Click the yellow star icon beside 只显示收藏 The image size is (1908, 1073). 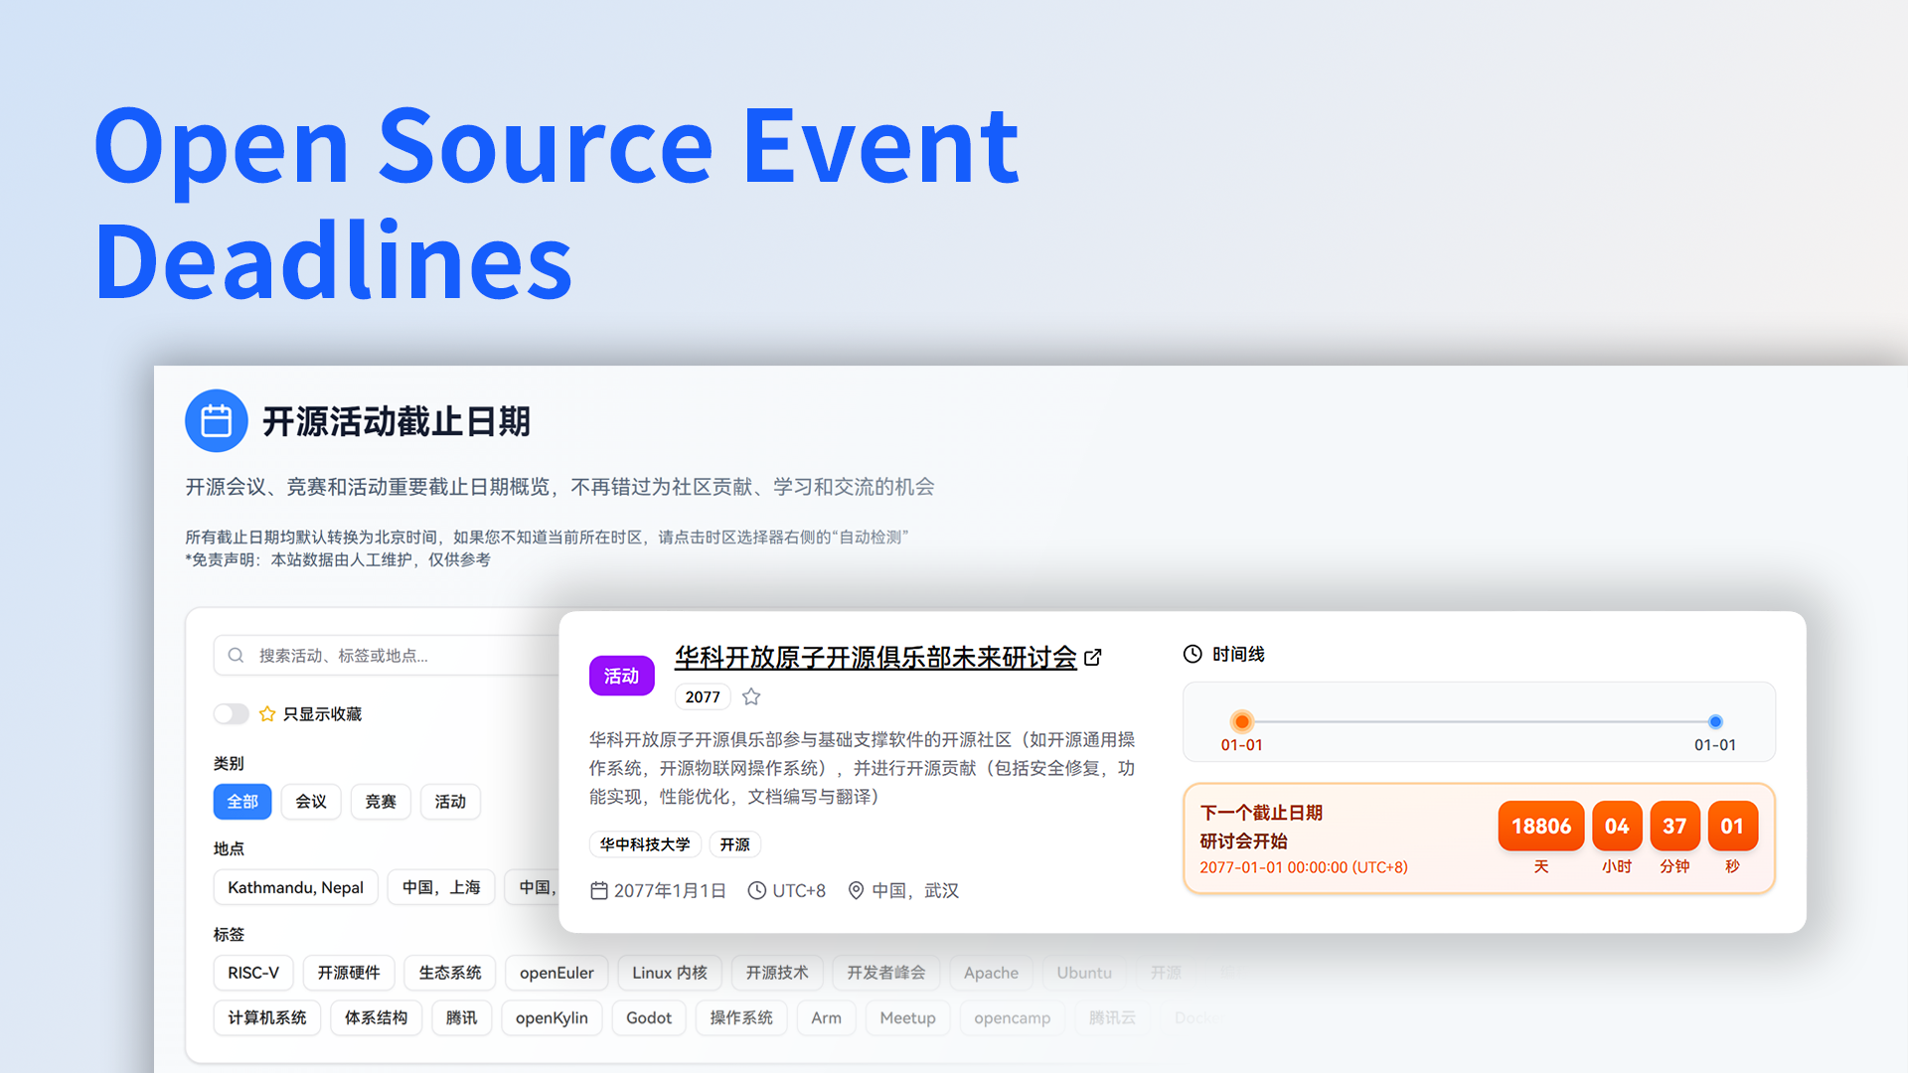coord(266,713)
